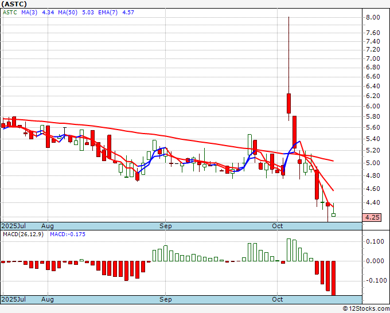
Task: Click the 6.00 price axis label
Action: click(373, 106)
